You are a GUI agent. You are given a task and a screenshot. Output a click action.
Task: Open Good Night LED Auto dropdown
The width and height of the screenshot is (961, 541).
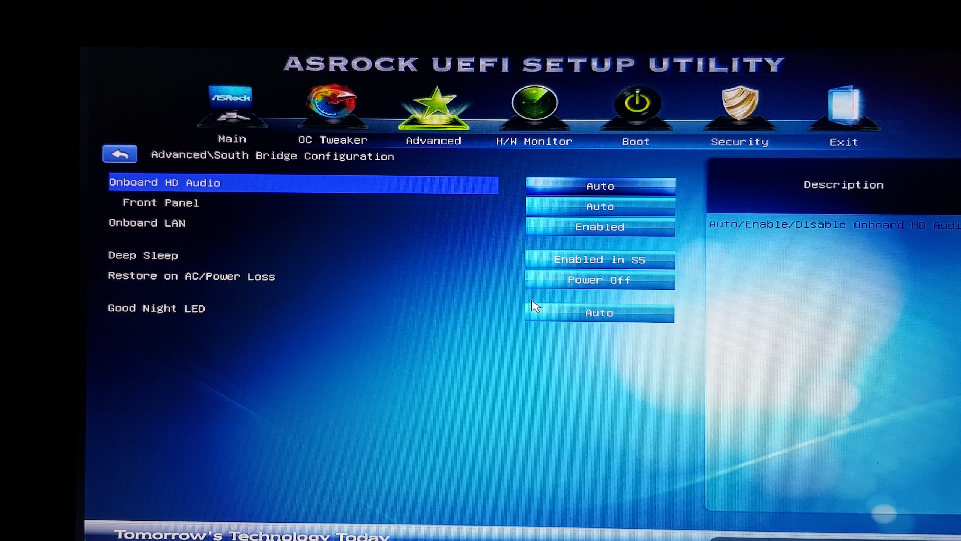599,313
